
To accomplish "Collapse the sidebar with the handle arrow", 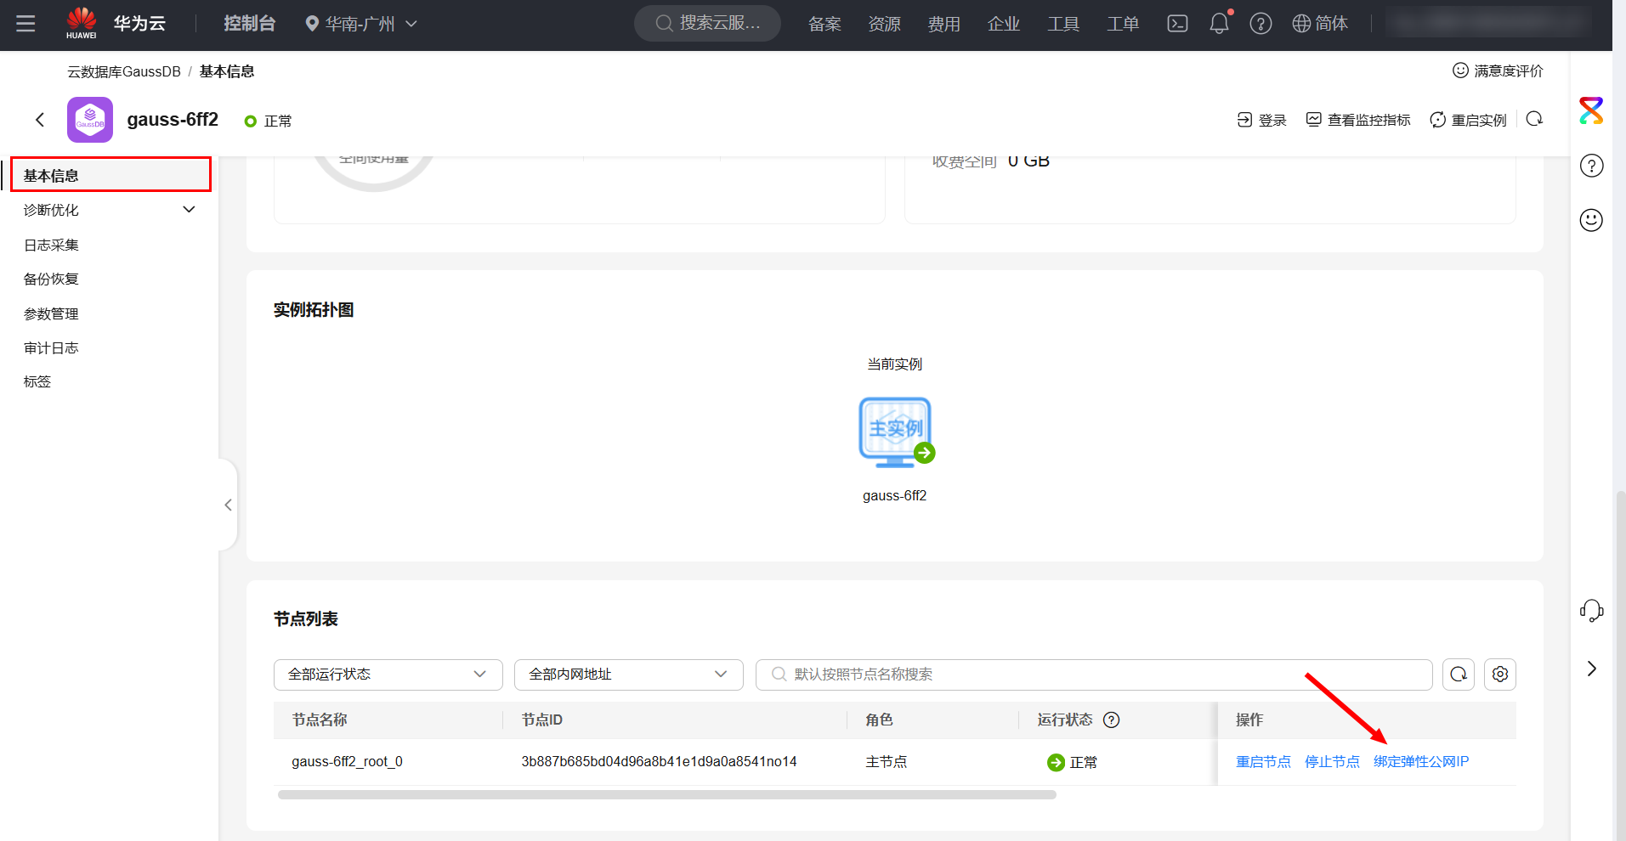I will point(228,505).
